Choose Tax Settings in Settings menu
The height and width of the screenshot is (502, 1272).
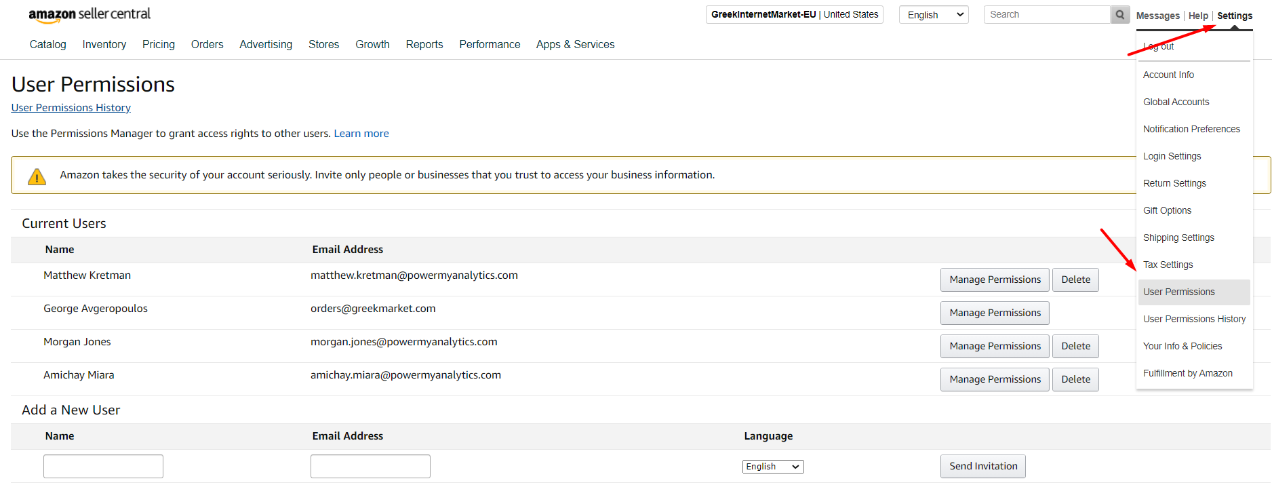[1168, 265]
